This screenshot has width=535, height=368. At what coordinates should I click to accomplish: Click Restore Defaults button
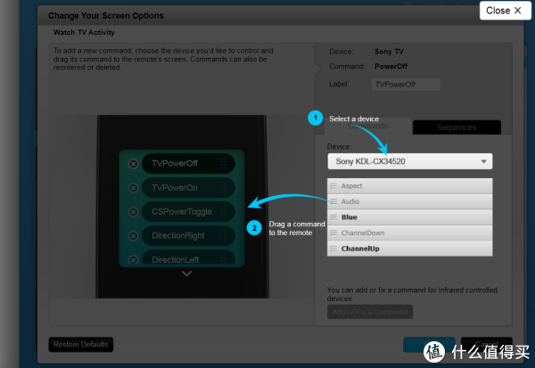coord(80,344)
